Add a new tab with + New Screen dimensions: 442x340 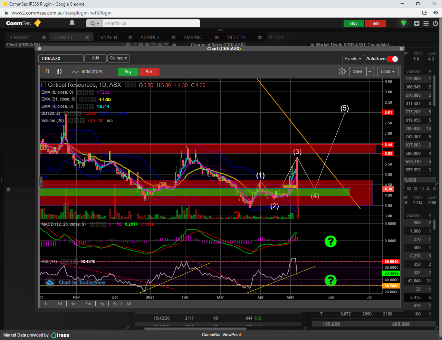[x=276, y=37]
